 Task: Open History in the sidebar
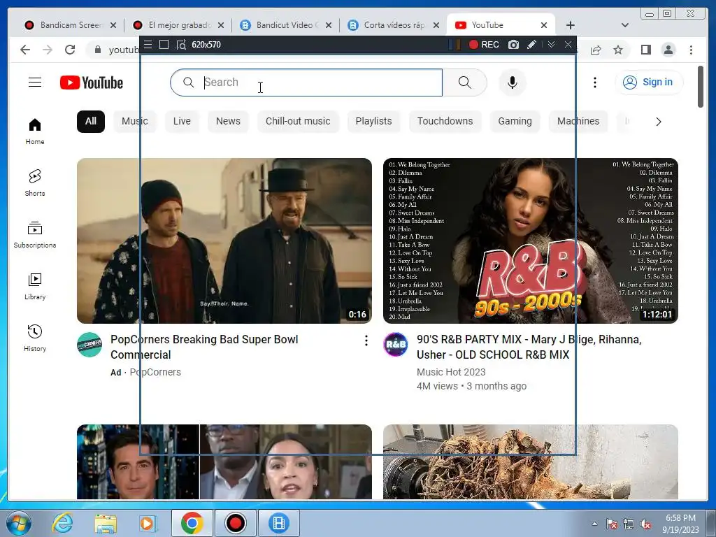[x=35, y=338]
